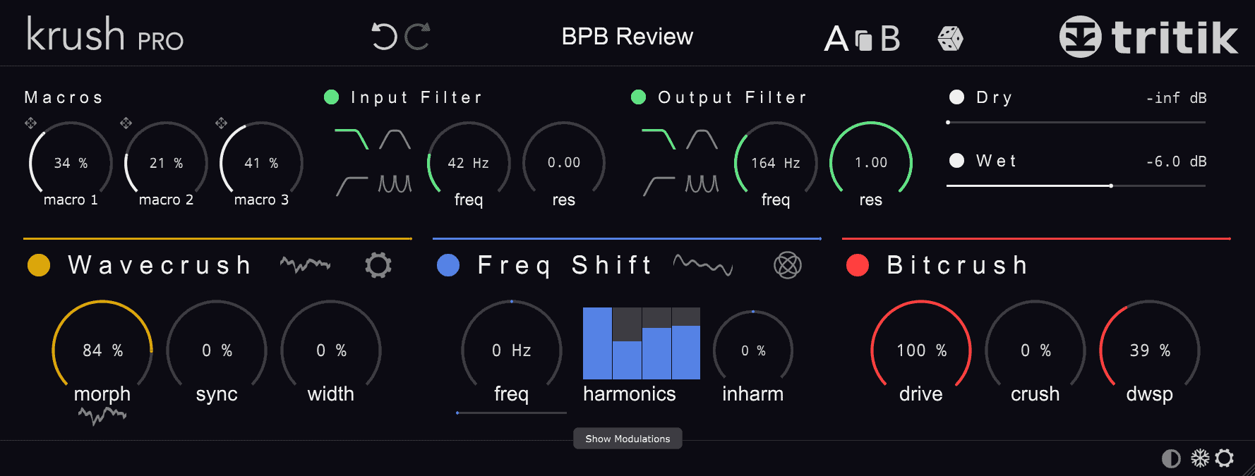Select preset slot A

836,39
